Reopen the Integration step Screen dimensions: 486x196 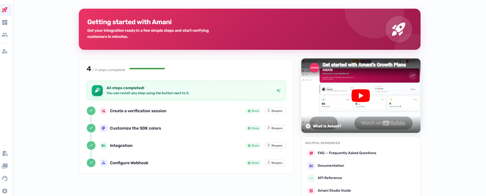point(275,145)
